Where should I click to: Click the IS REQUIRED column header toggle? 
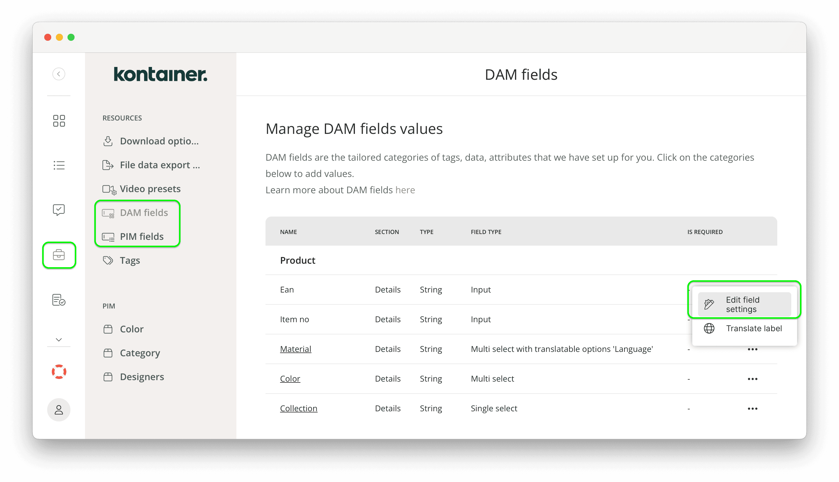pos(705,231)
